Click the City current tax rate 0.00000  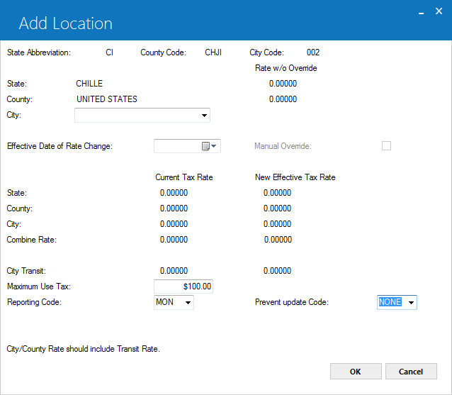(x=174, y=224)
